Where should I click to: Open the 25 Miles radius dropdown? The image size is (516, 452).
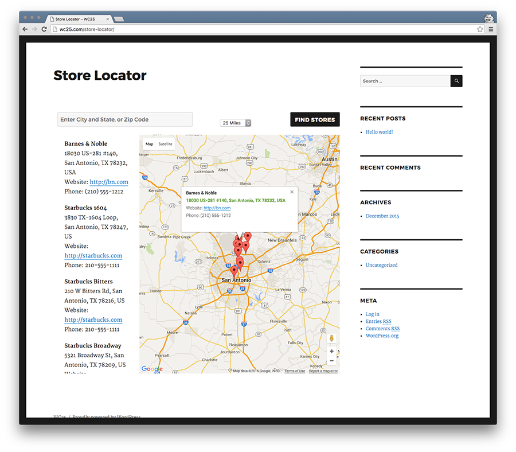tap(235, 123)
